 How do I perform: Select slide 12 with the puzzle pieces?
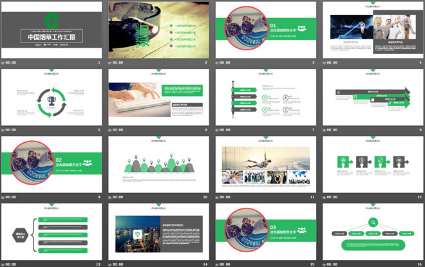tap(372, 163)
